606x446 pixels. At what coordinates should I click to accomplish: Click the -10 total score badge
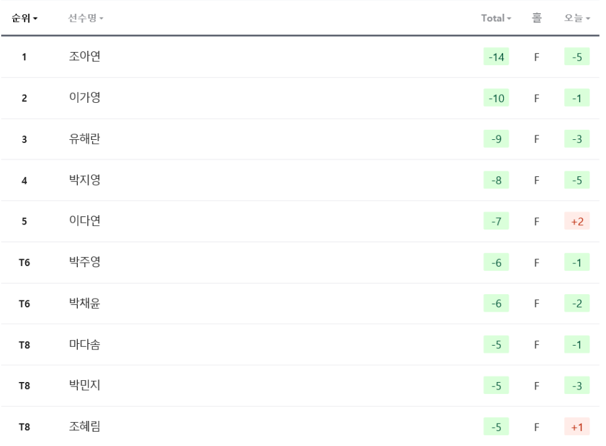pyautogui.click(x=496, y=98)
